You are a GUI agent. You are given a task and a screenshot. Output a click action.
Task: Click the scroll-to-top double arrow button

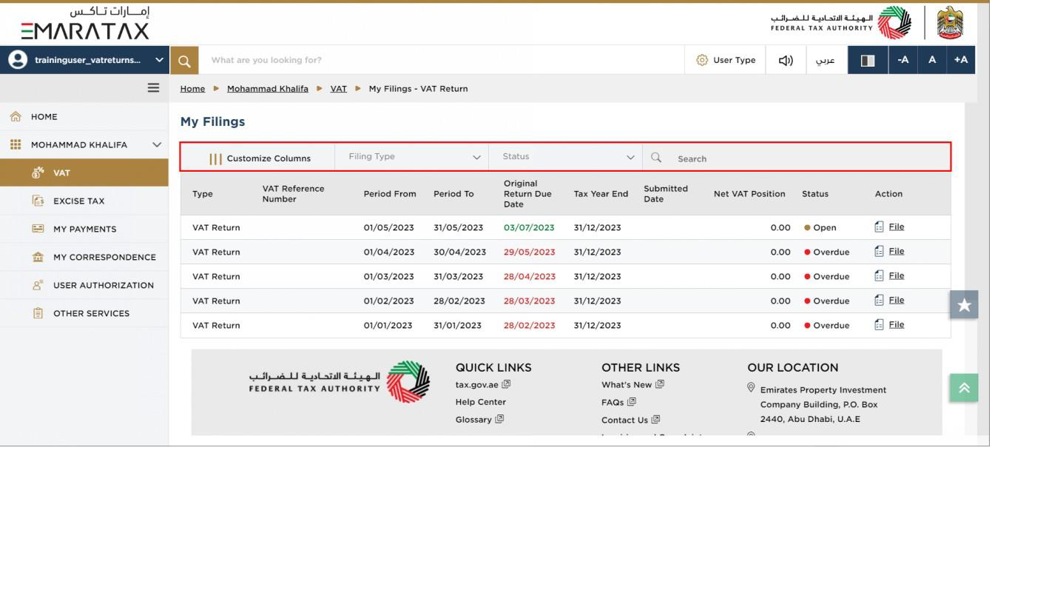coord(964,388)
